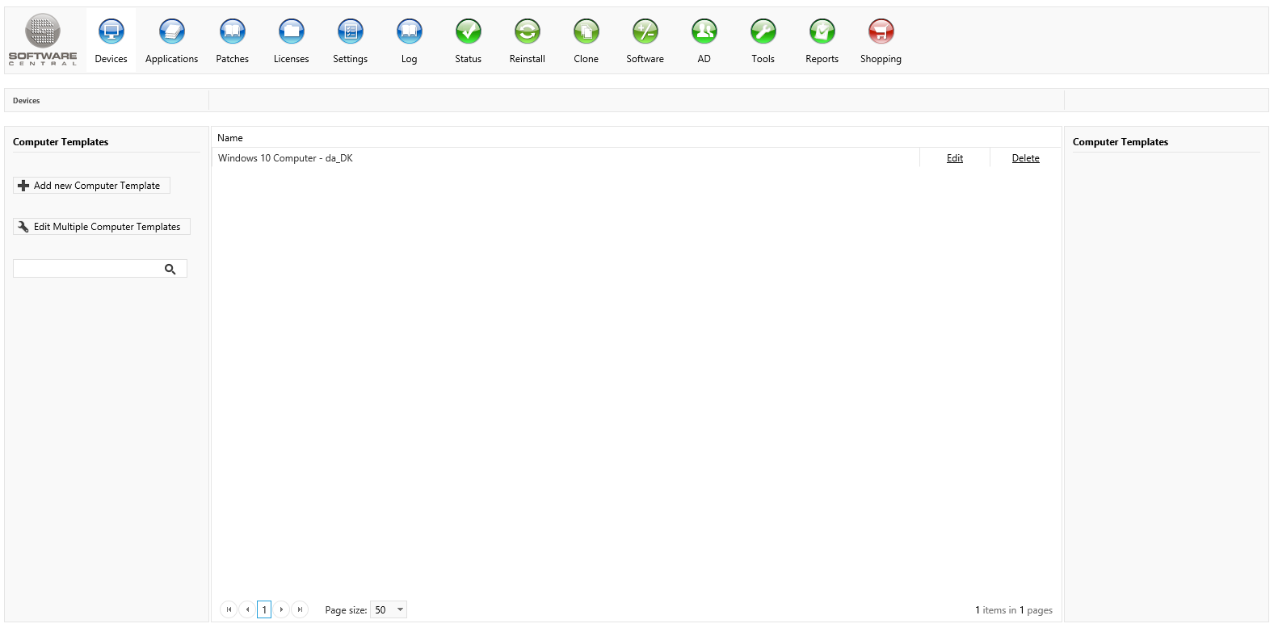Click the magnifier search icon
This screenshot has height=628, width=1274.
point(170,269)
